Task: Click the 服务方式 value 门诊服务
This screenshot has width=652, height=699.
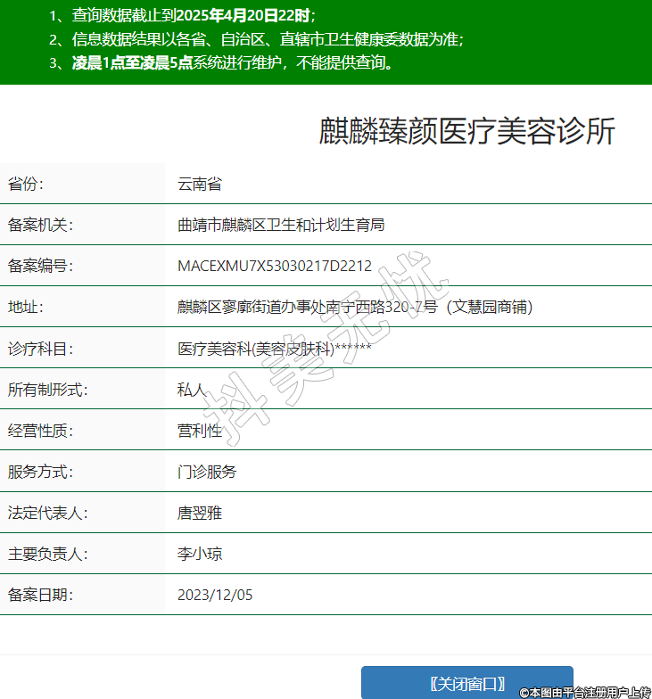Action: pyautogui.click(x=207, y=472)
